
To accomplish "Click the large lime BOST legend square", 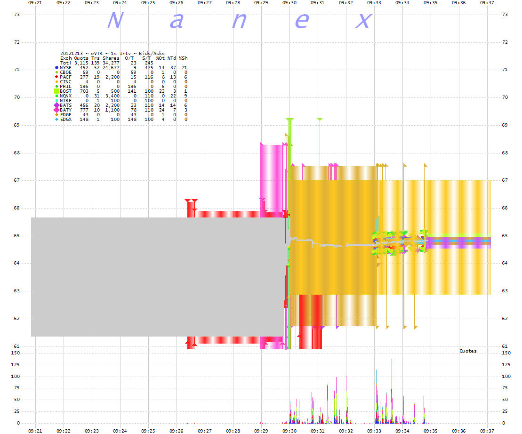I will pos(56,91).
